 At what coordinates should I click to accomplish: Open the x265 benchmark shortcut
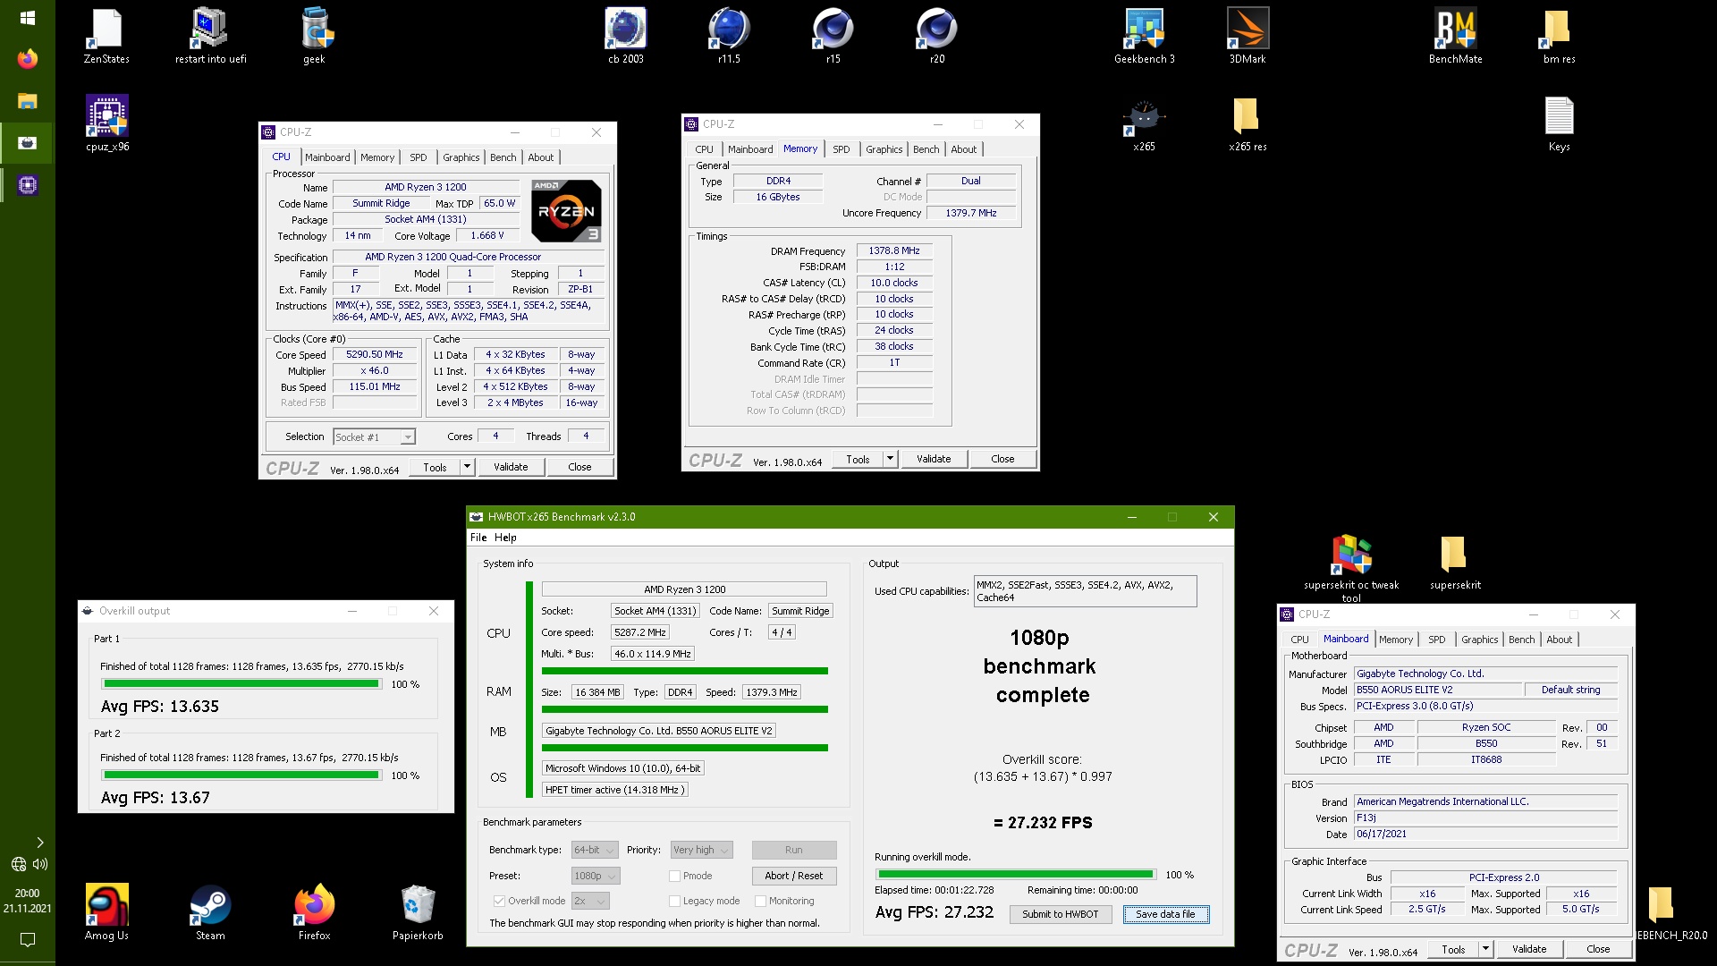pyautogui.click(x=1144, y=124)
